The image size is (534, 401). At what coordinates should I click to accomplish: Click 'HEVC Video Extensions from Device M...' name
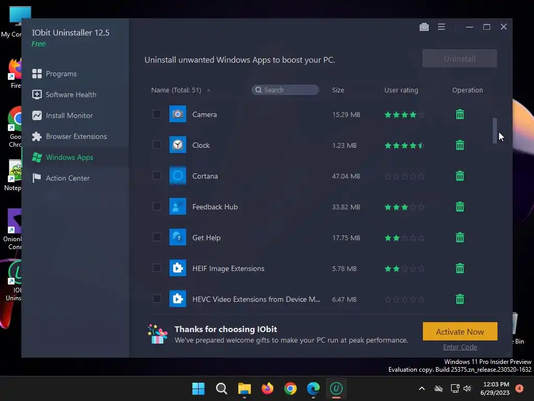(256, 299)
